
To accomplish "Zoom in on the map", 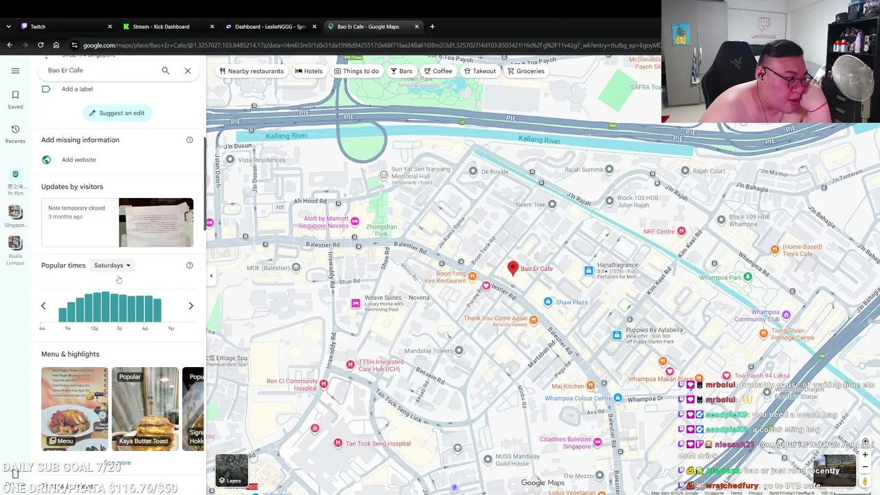I will pos(865,454).
